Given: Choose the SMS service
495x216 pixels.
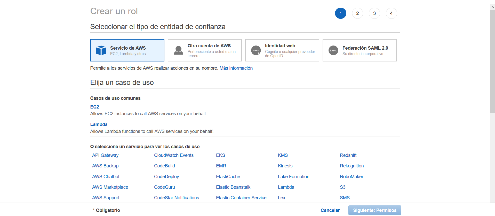Looking at the screenshot, I should click(x=345, y=198).
